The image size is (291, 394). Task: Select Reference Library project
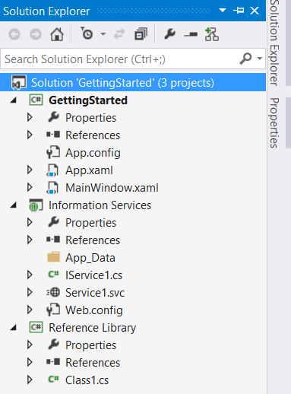click(x=92, y=328)
